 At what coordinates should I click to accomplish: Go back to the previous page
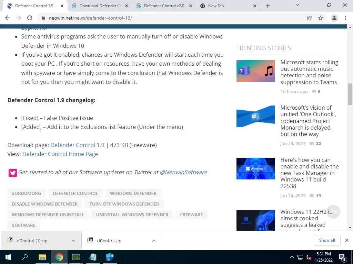[8, 18]
